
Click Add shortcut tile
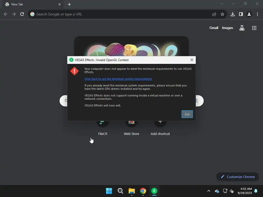(x=160, y=128)
